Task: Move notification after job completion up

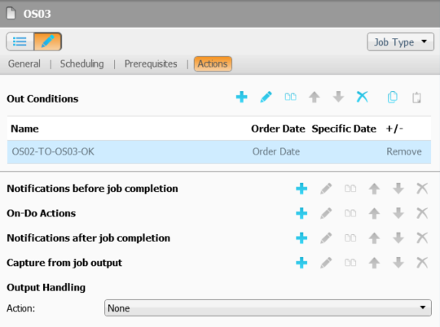Action: pos(374,238)
